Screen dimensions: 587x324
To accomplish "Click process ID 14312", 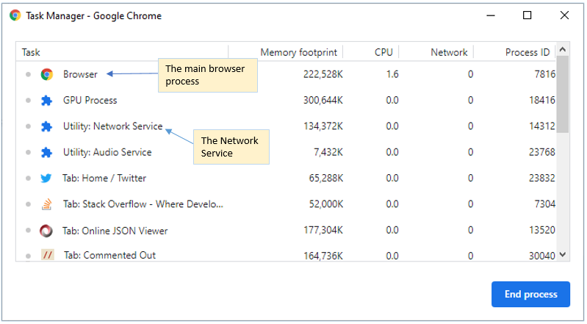I will [x=541, y=126].
